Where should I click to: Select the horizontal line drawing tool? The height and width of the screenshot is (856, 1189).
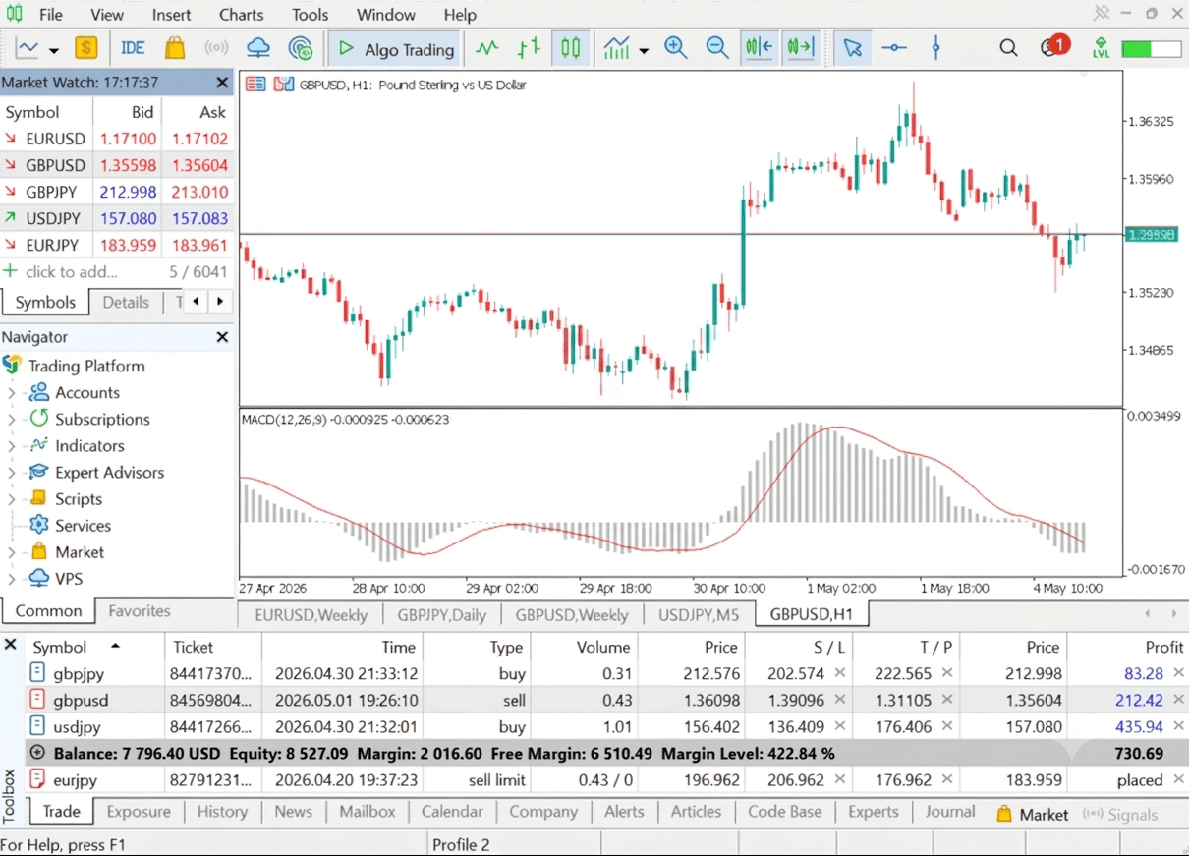click(x=894, y=48)
